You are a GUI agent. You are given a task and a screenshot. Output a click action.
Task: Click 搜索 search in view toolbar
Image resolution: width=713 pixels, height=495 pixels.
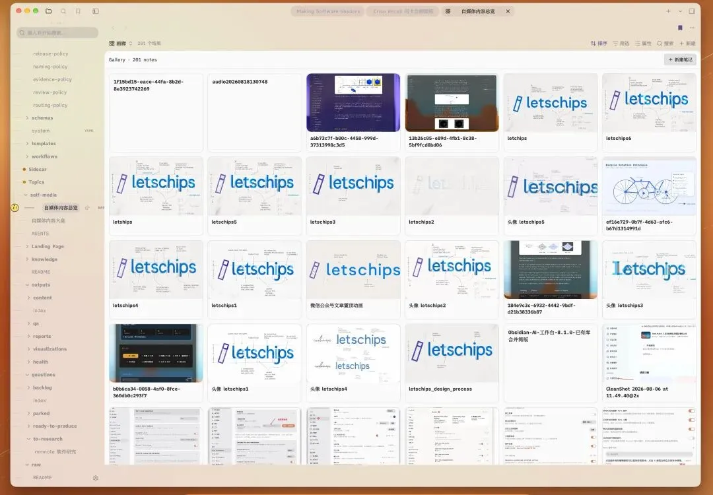tap(665, 43)
